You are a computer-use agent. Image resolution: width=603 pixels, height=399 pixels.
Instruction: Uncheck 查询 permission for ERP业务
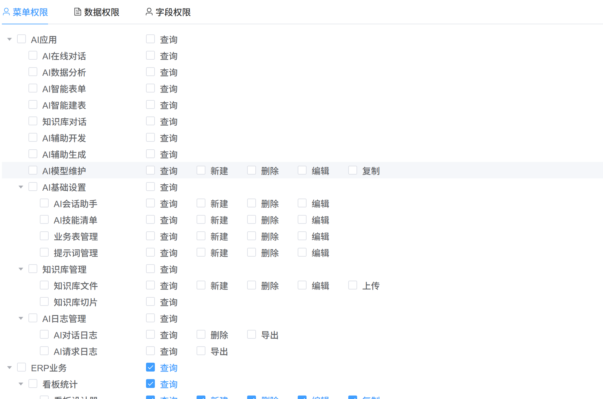click(x=150, y=367)
